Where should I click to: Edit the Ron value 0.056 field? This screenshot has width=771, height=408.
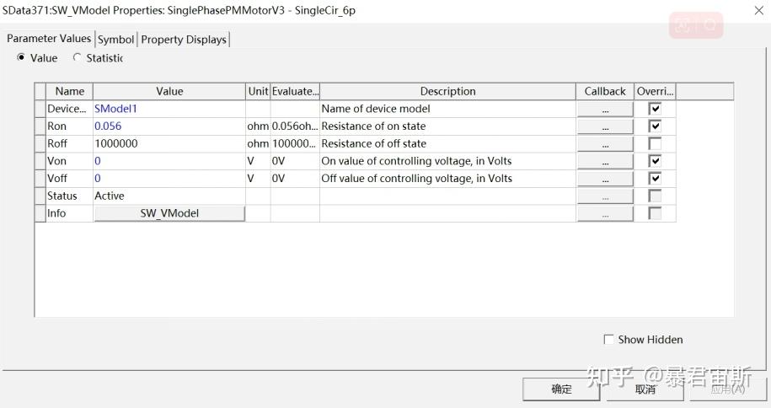[169, 126]
